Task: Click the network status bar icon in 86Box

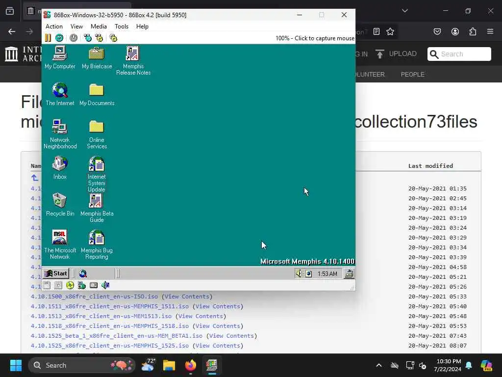Action: (82, 285)
